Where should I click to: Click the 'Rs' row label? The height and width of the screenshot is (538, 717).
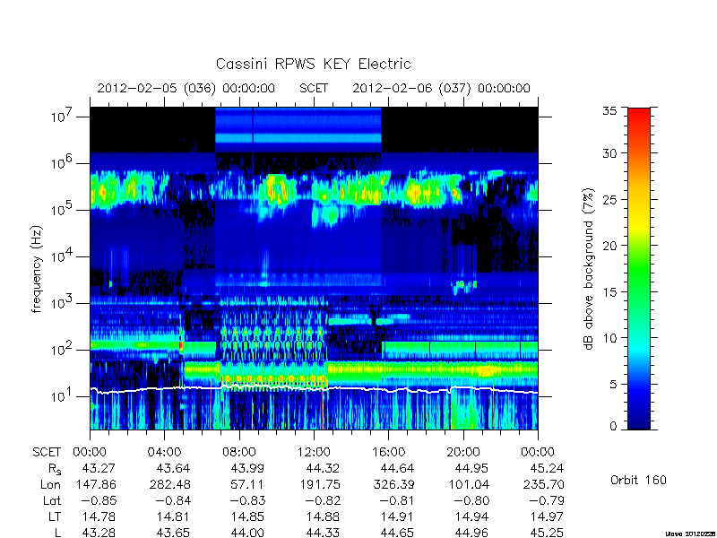click(x=54, y=469)
